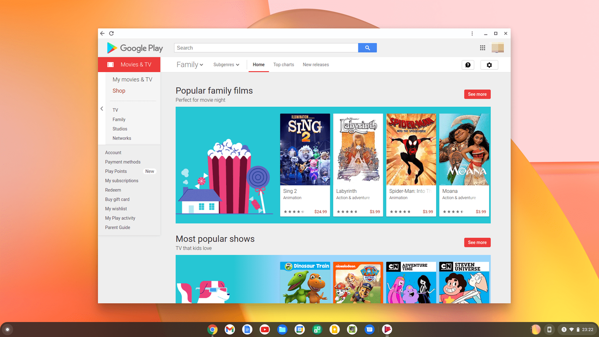Open Payment methods
This screenshot has height=337, width=599.
coord(123,162)
